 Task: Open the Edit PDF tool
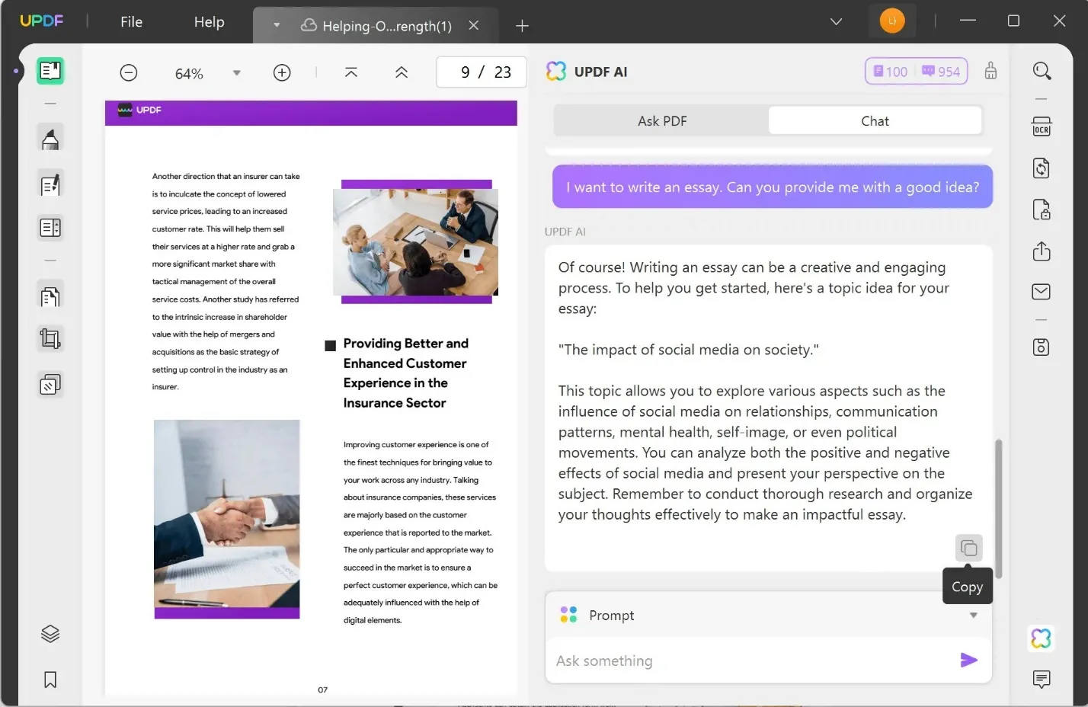(x=50, y=184)
